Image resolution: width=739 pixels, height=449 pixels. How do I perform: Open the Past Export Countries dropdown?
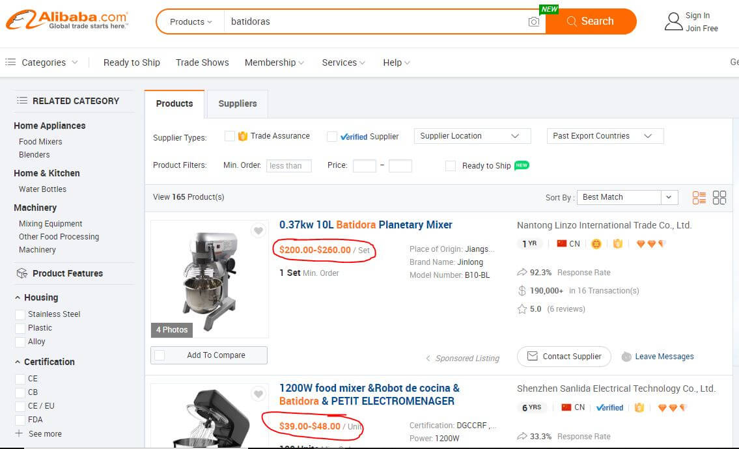[605, 136]
